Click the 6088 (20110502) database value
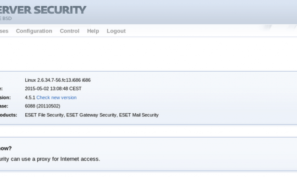The image size is (297, 177). 43,106
